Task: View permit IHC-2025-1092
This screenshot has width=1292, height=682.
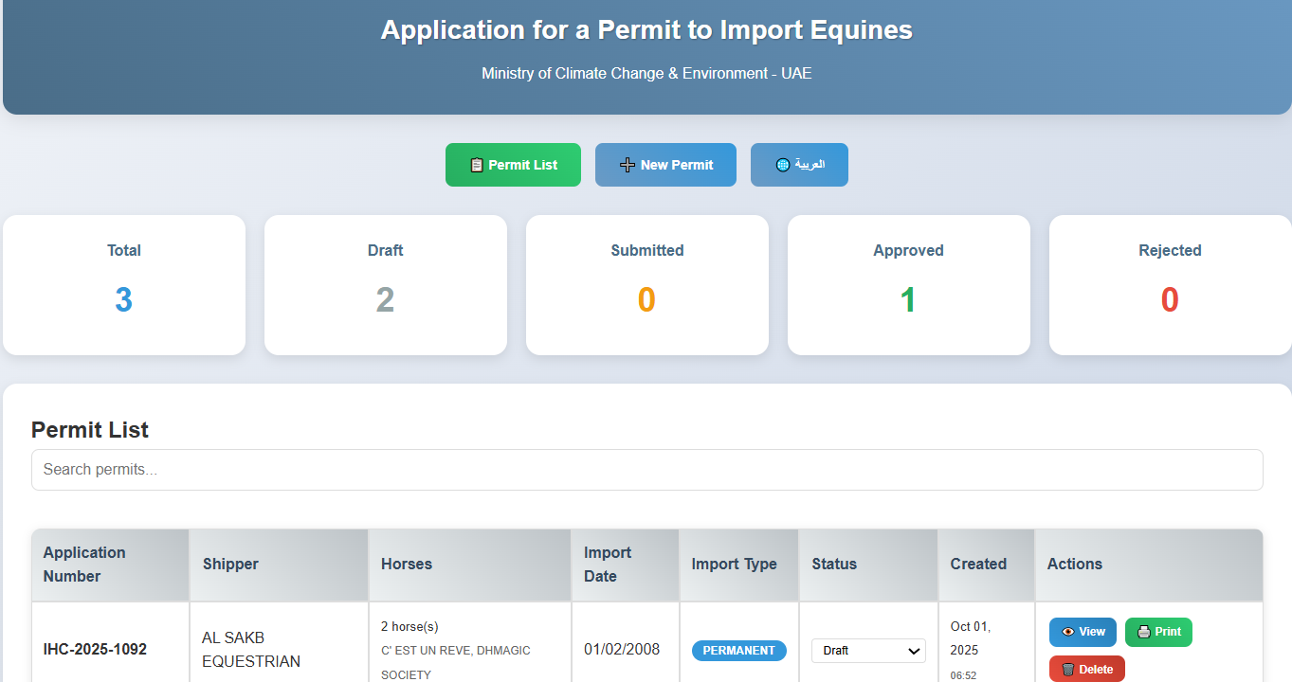Action: 1083,632
